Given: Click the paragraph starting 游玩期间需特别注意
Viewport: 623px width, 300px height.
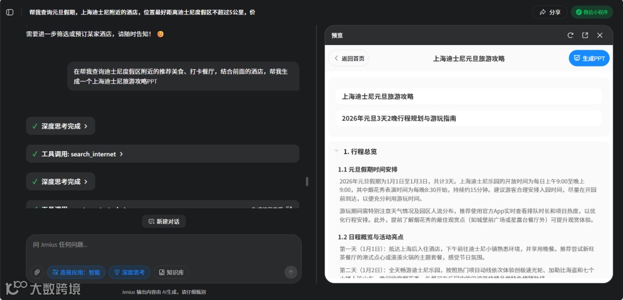Looking at the screenshot, I should pos(468,215).
